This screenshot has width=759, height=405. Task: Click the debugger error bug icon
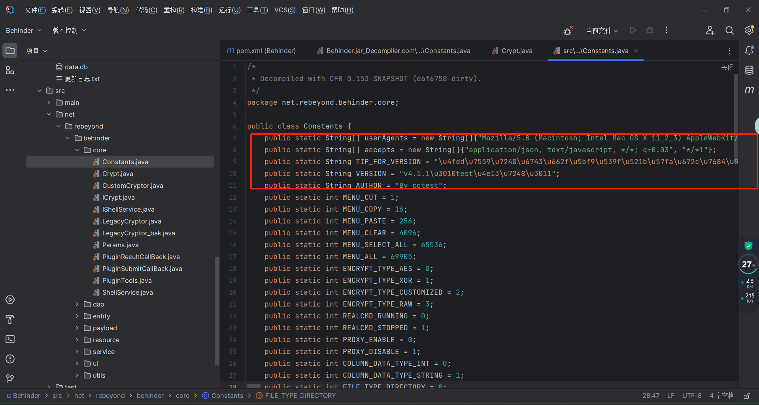click(x=568, y=30)
